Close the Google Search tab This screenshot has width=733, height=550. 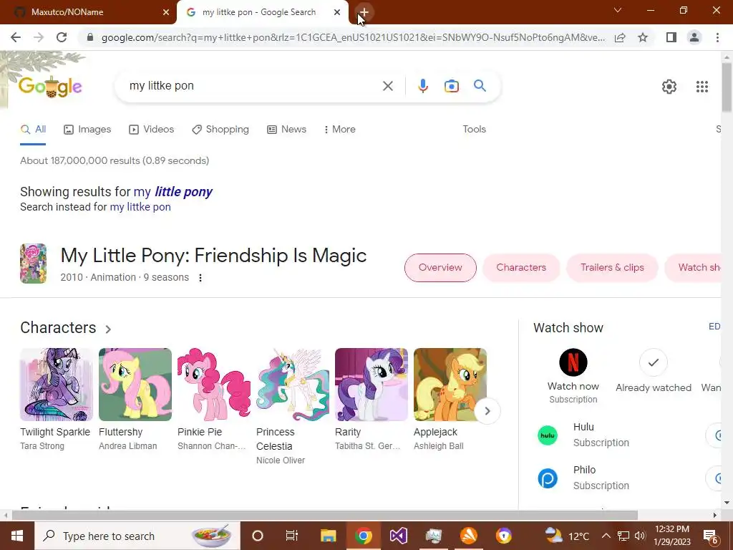[x=337, y=12]
